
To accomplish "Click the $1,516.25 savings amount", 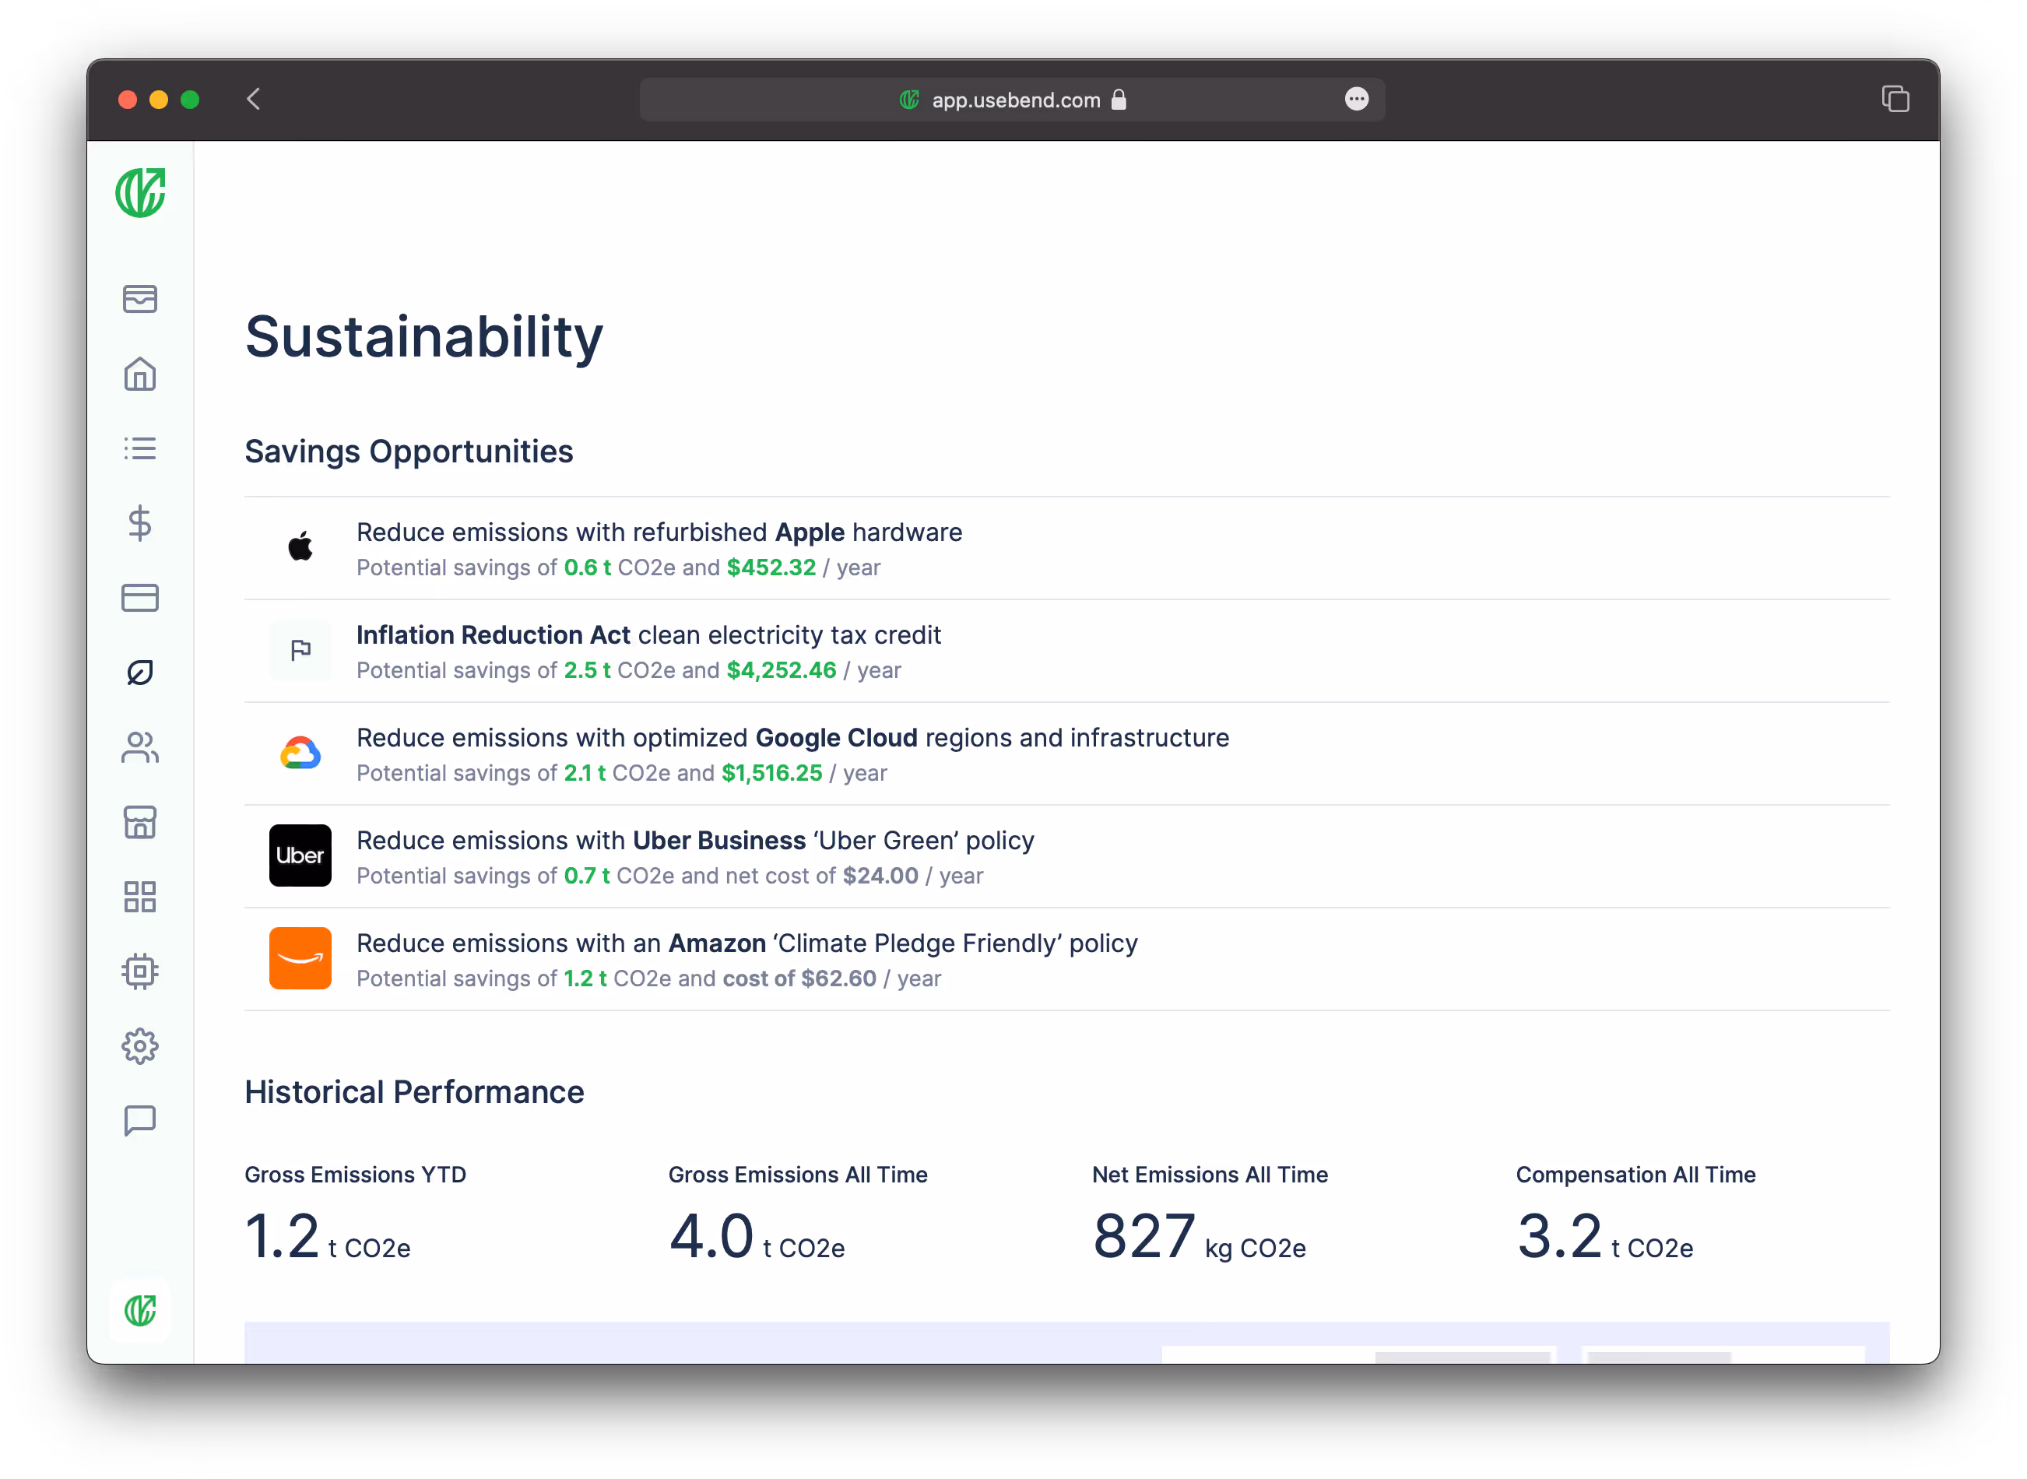I will pos(771,774).
